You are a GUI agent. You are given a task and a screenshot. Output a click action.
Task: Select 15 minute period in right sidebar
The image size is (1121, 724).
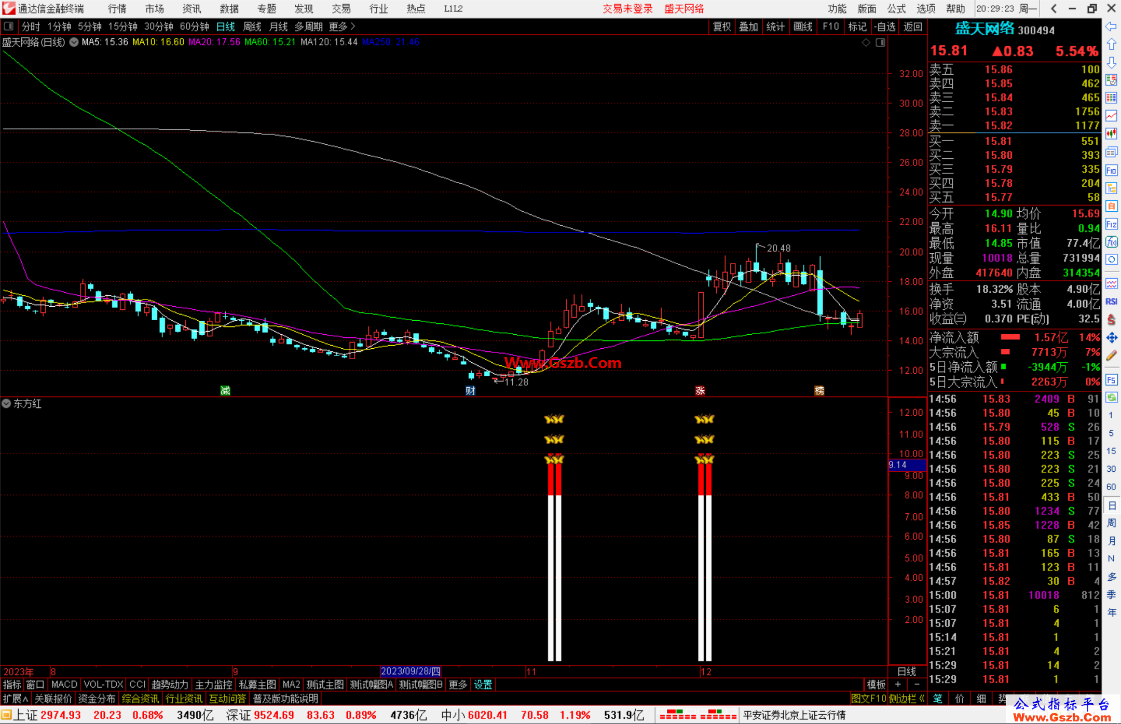1111,451
